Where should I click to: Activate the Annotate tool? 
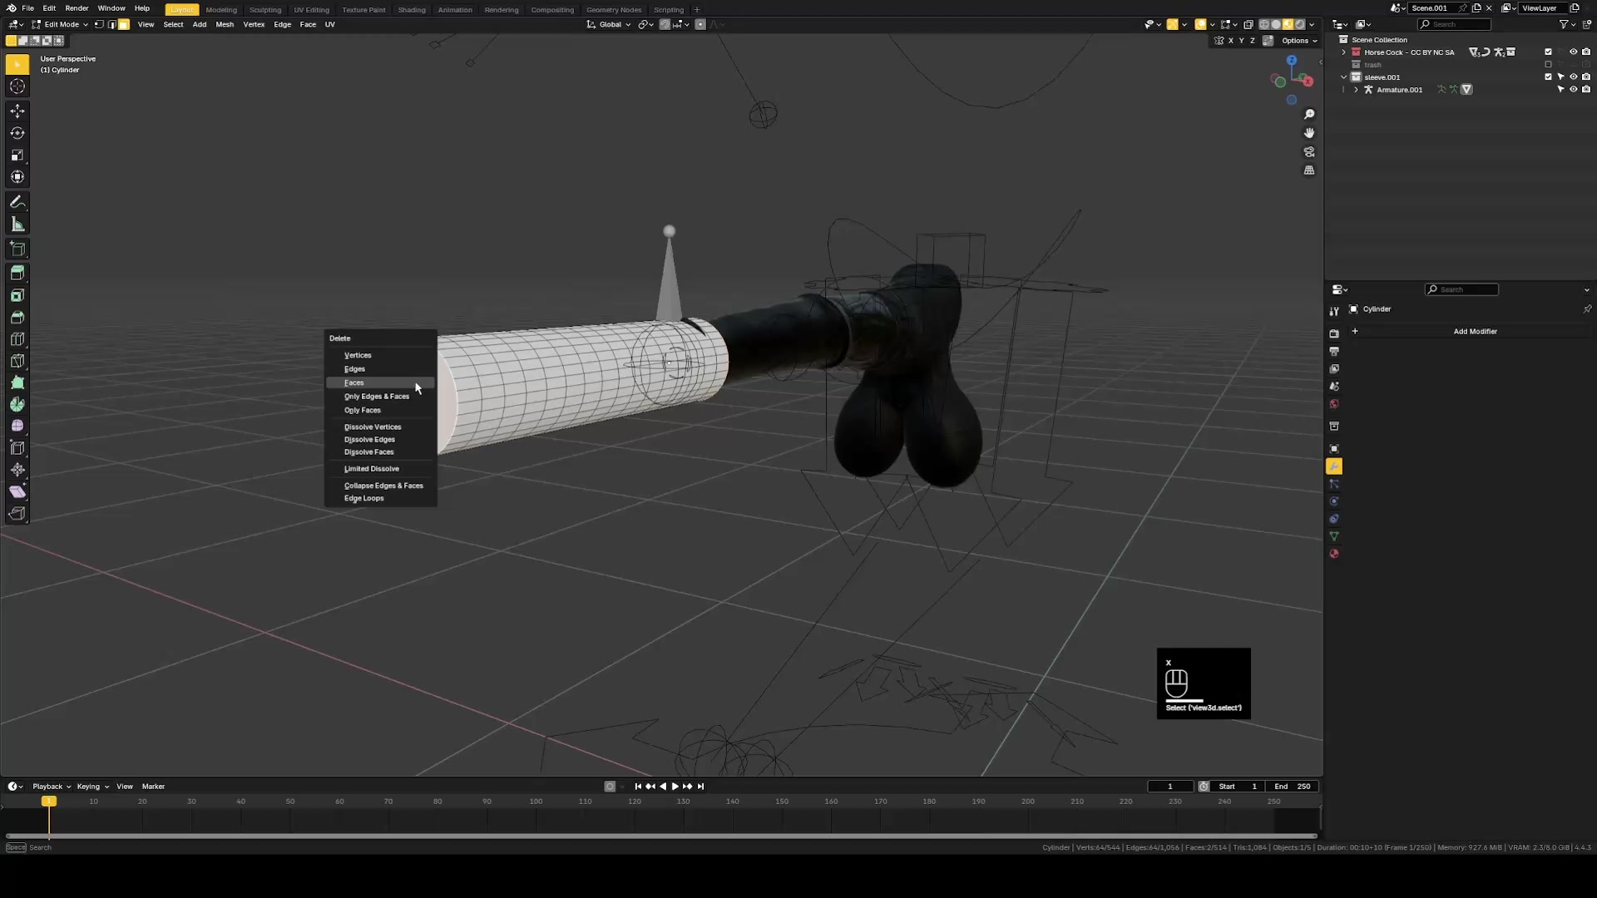click(x=17, y=200)
